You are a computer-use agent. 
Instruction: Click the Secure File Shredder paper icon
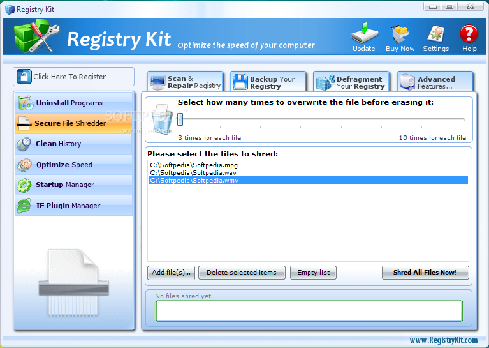(x=24, y=123)
